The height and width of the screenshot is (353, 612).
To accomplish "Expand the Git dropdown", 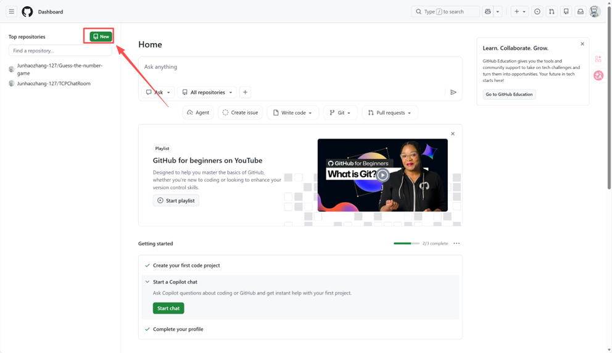I will [x=340, y=113].
